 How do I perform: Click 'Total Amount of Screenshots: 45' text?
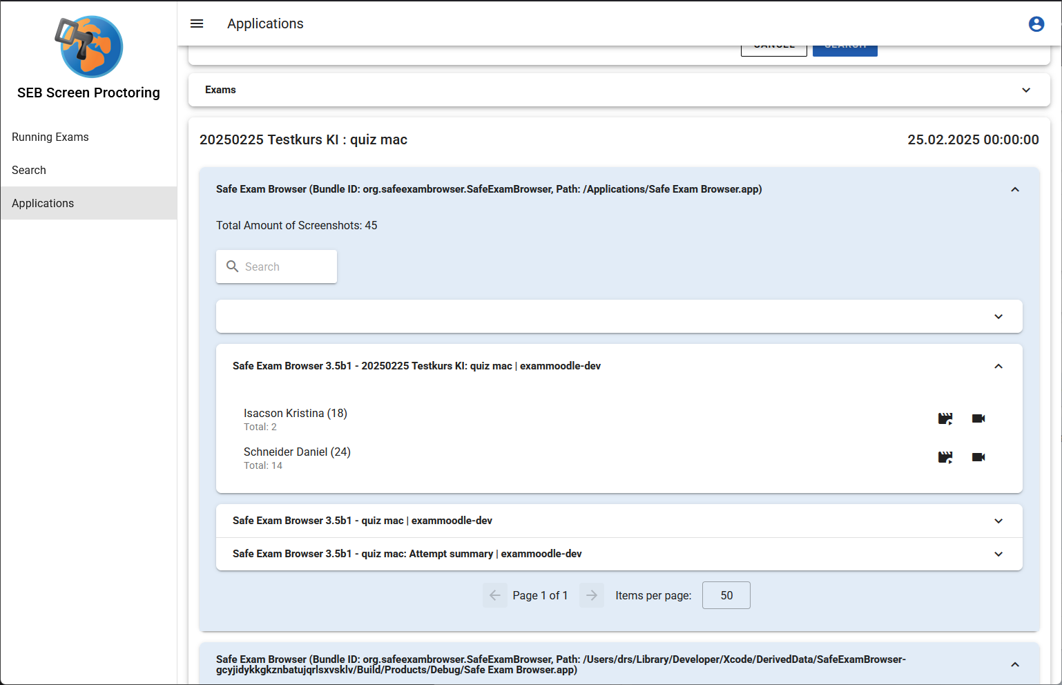(297, 225)
